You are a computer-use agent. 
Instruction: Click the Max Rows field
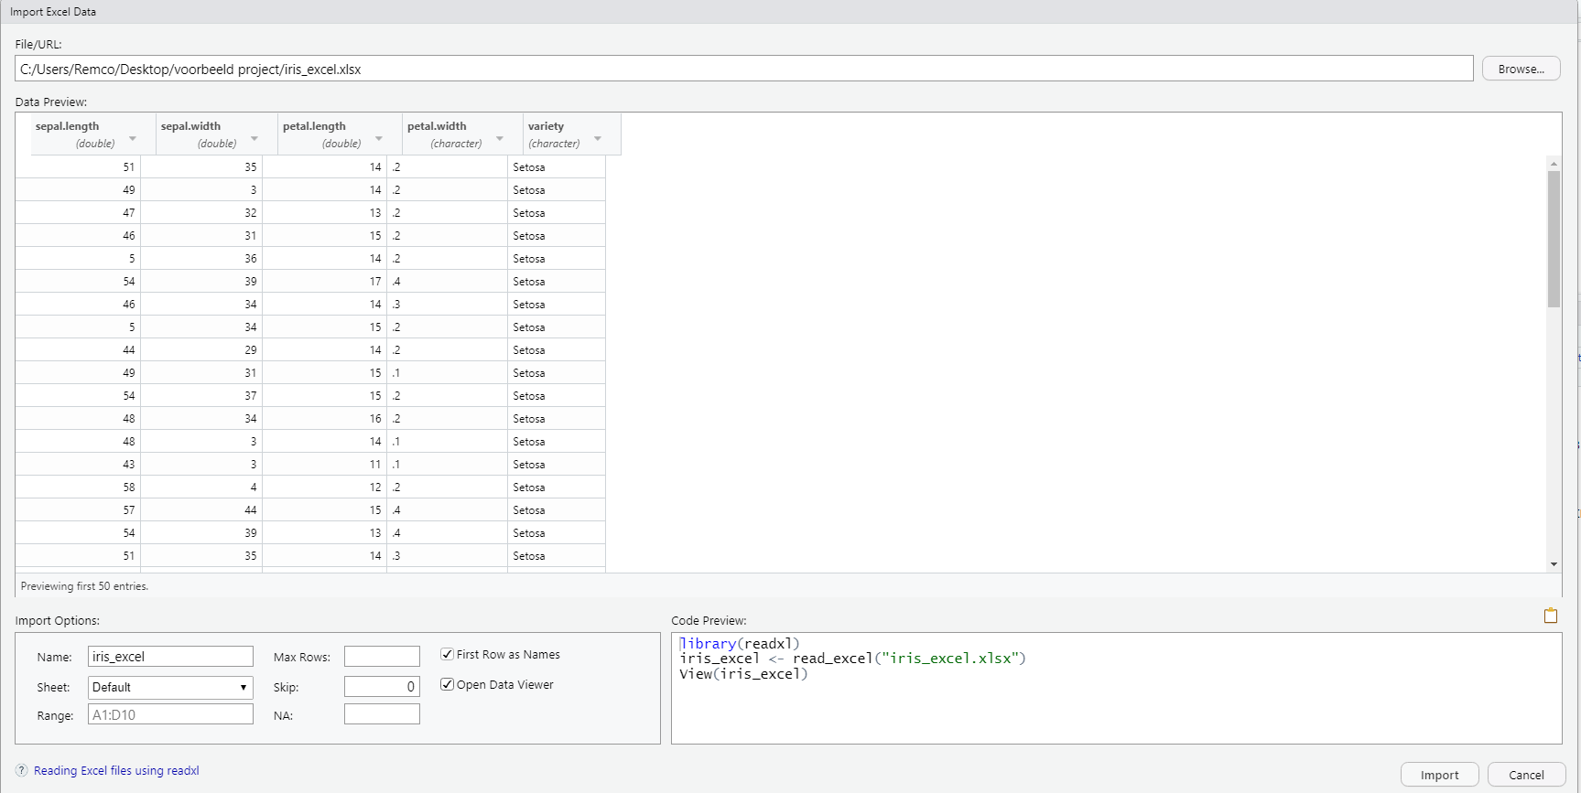(382, 657)
